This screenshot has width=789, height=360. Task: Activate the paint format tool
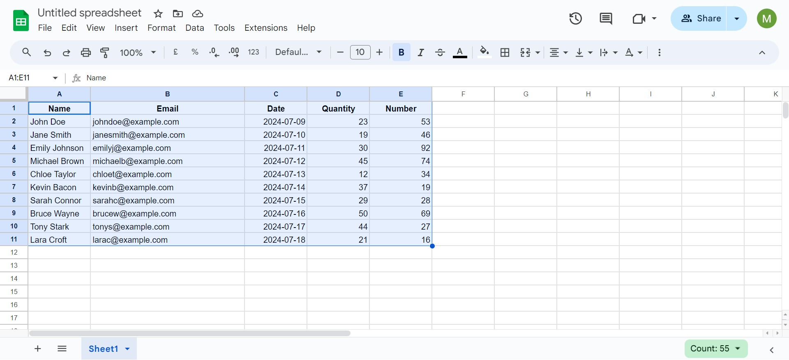pyautogui.click(x=105, y=52)
